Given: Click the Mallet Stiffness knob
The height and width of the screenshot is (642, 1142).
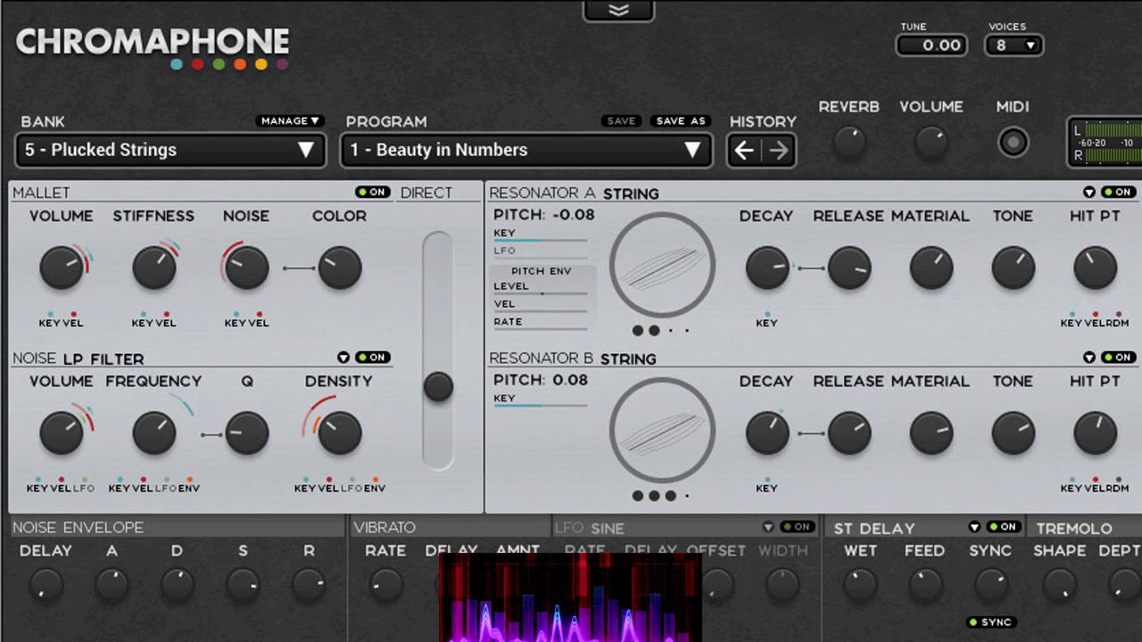Looking at the screenshot, I should point(154,267).
